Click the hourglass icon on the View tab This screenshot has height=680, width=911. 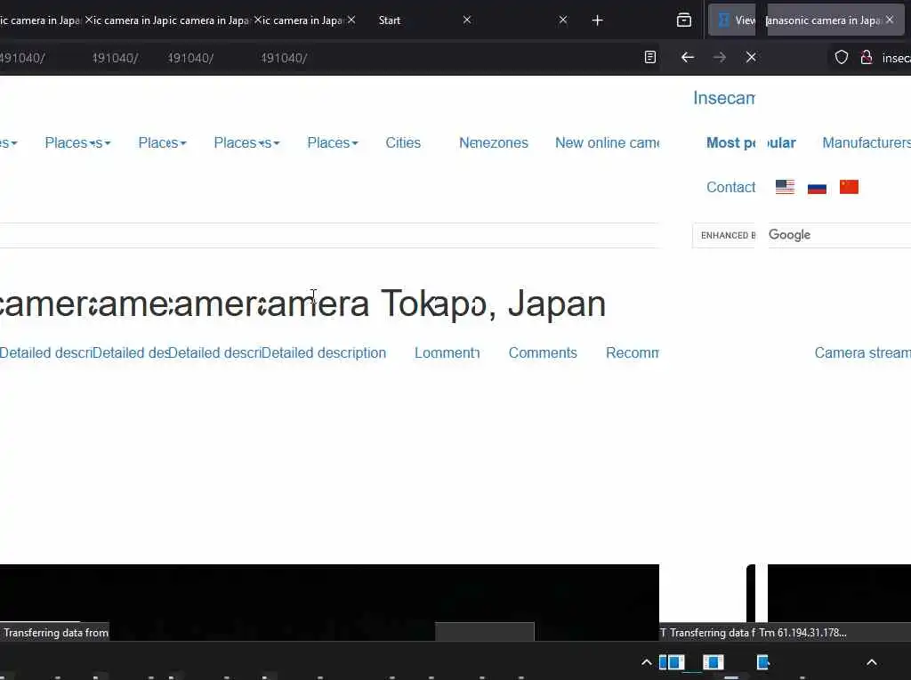click(x=723, y=20)
